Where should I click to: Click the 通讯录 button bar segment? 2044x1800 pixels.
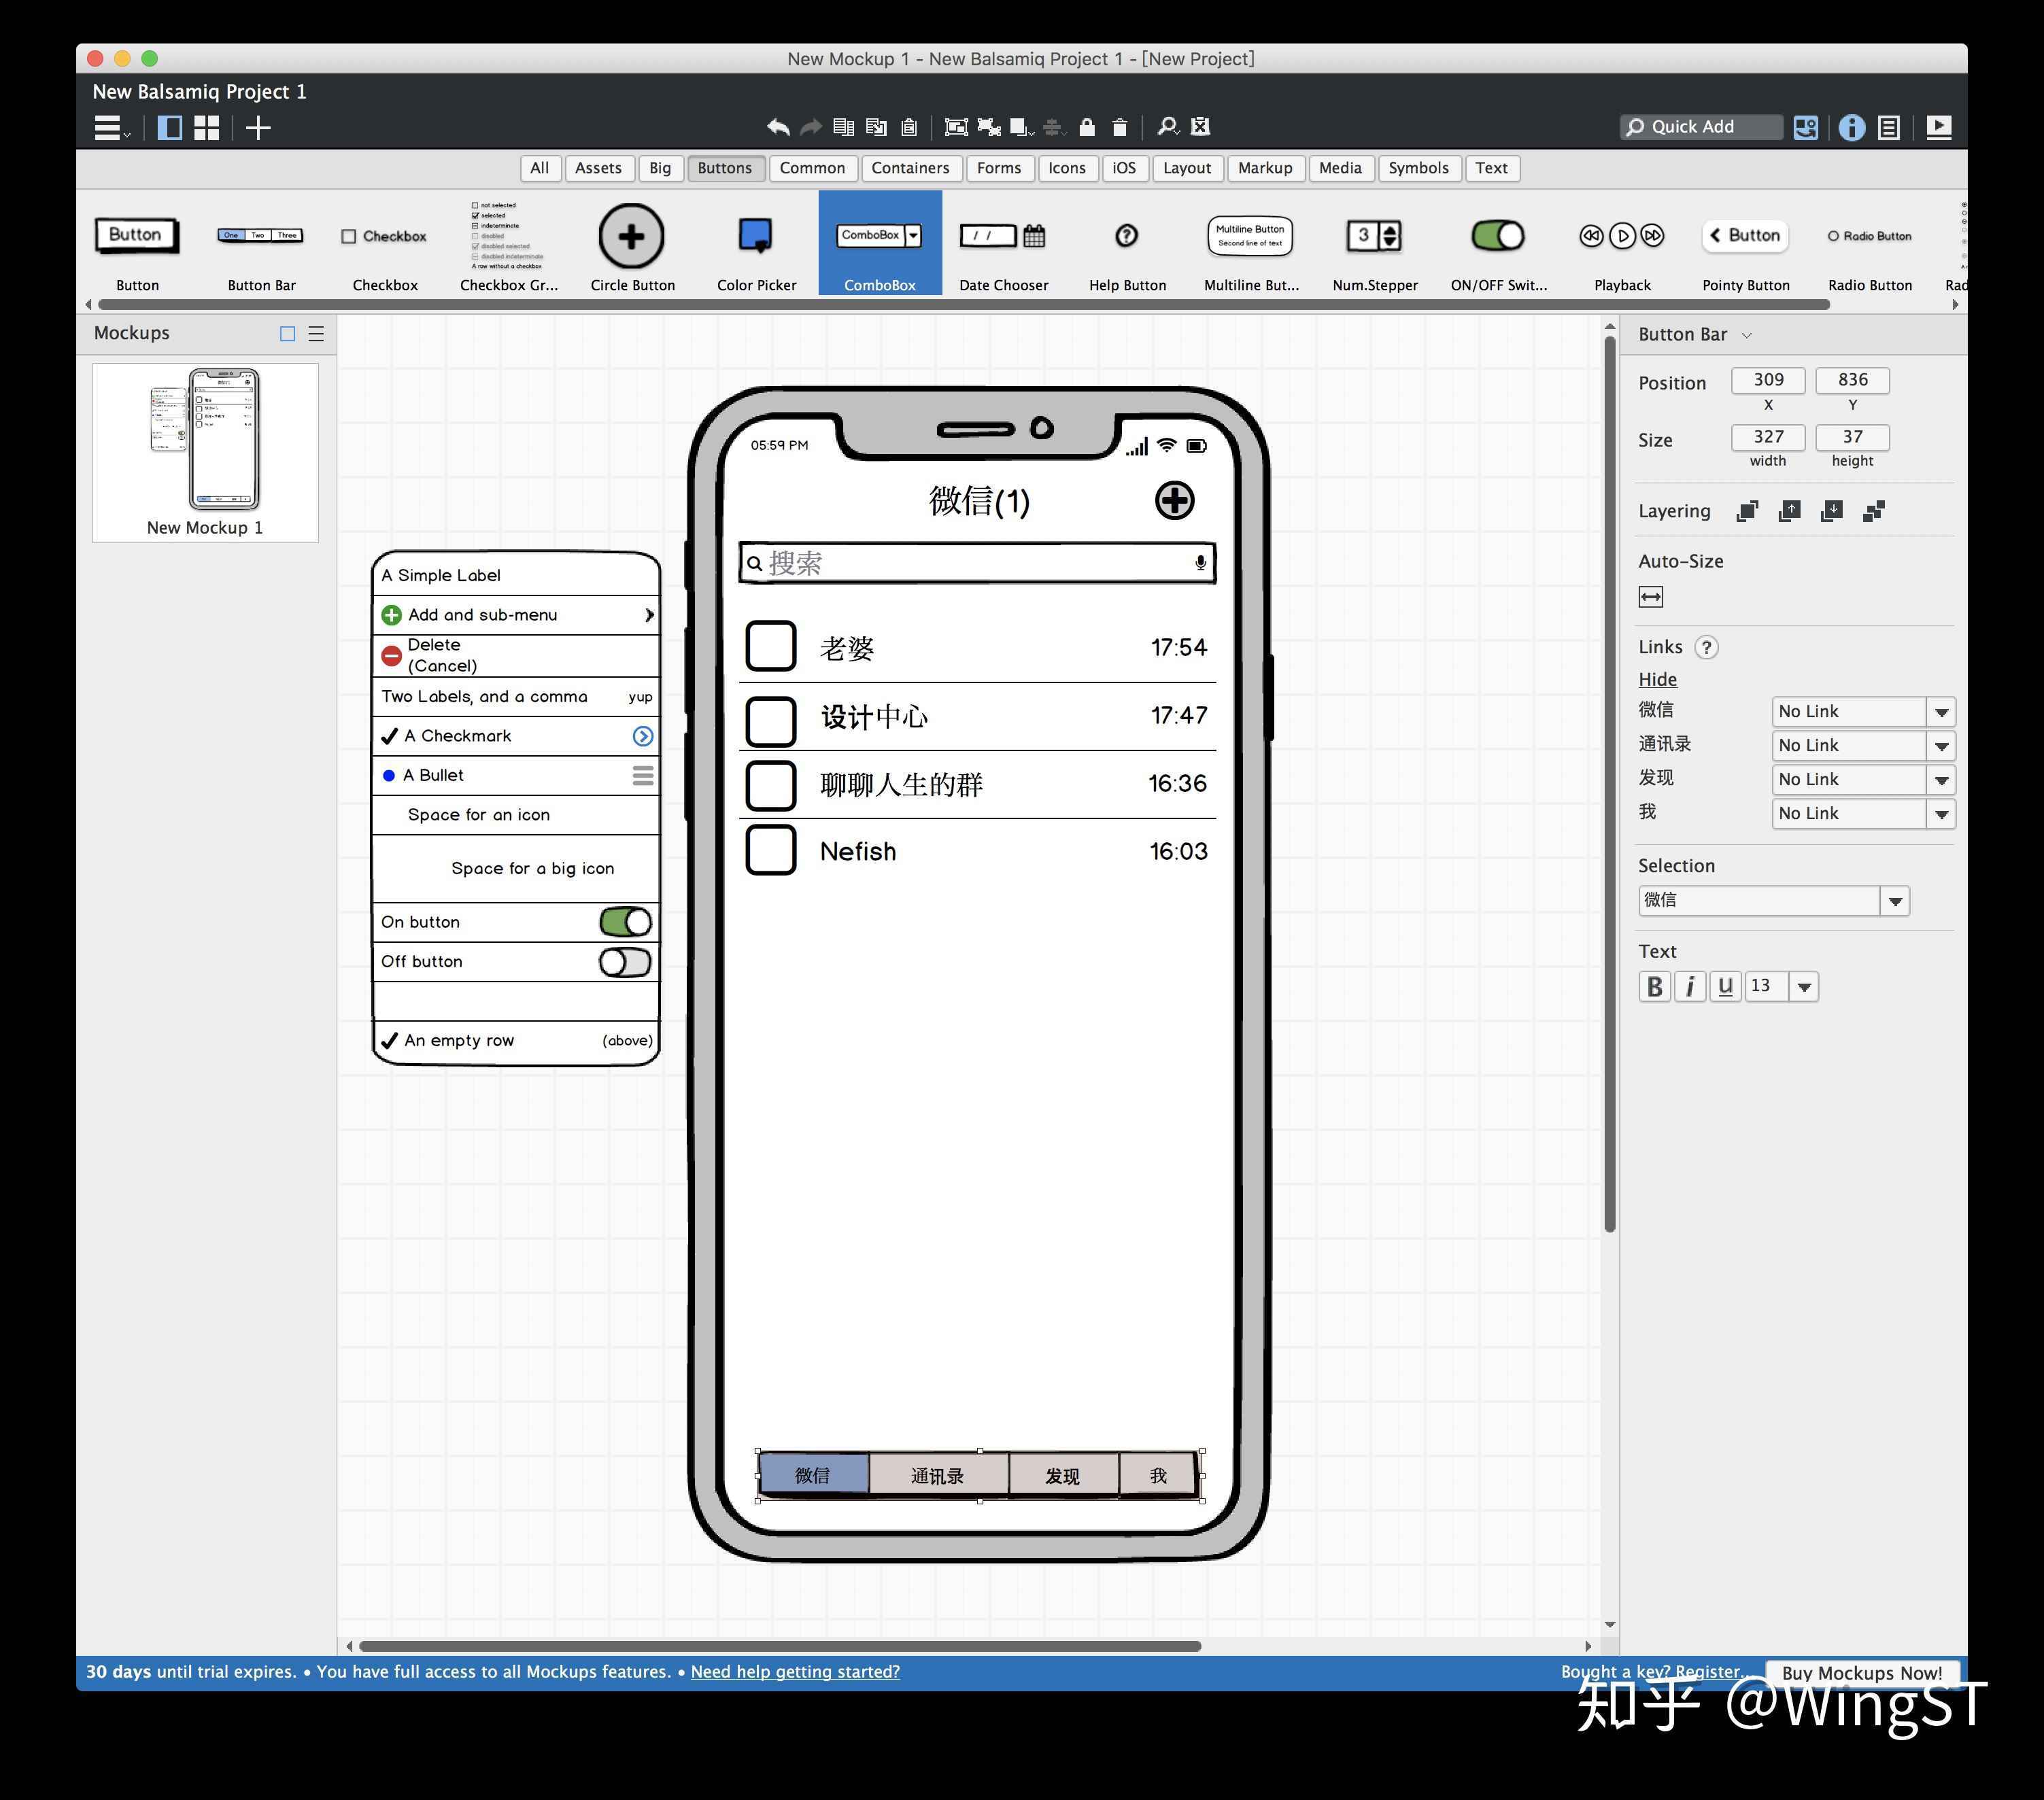point(938,1475)
